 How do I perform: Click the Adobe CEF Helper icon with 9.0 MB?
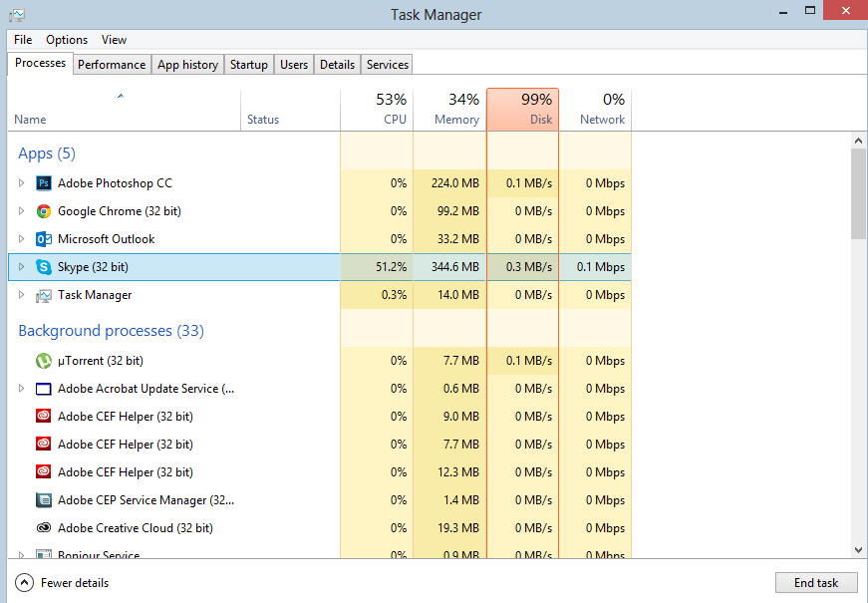(x=44, y=416)
